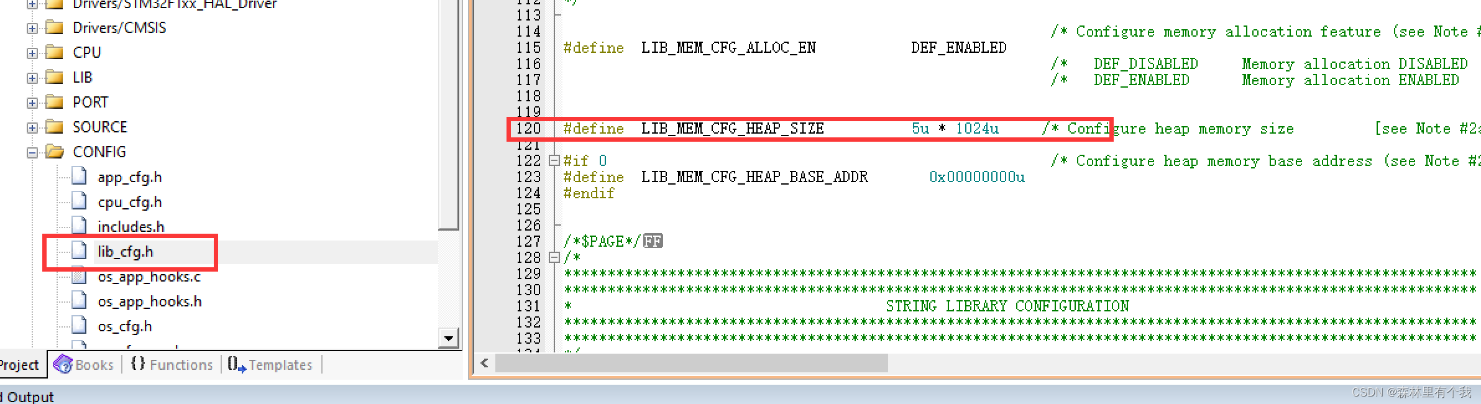Screen dimensions: 1481x404
Task: Open app_cfg.h in the project tree
Action: 129,177
